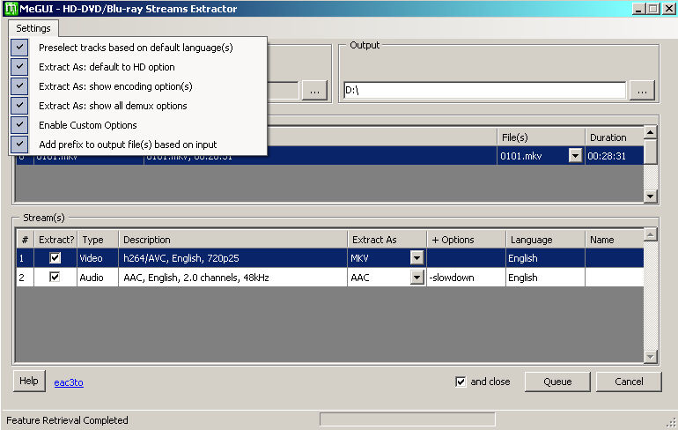The width and height of the screenshot is (678, 430).
Task: Open the eac3to link
Action: 69,382
